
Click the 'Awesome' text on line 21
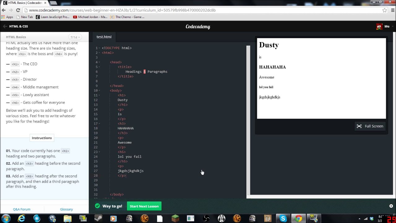pos(125,142)
